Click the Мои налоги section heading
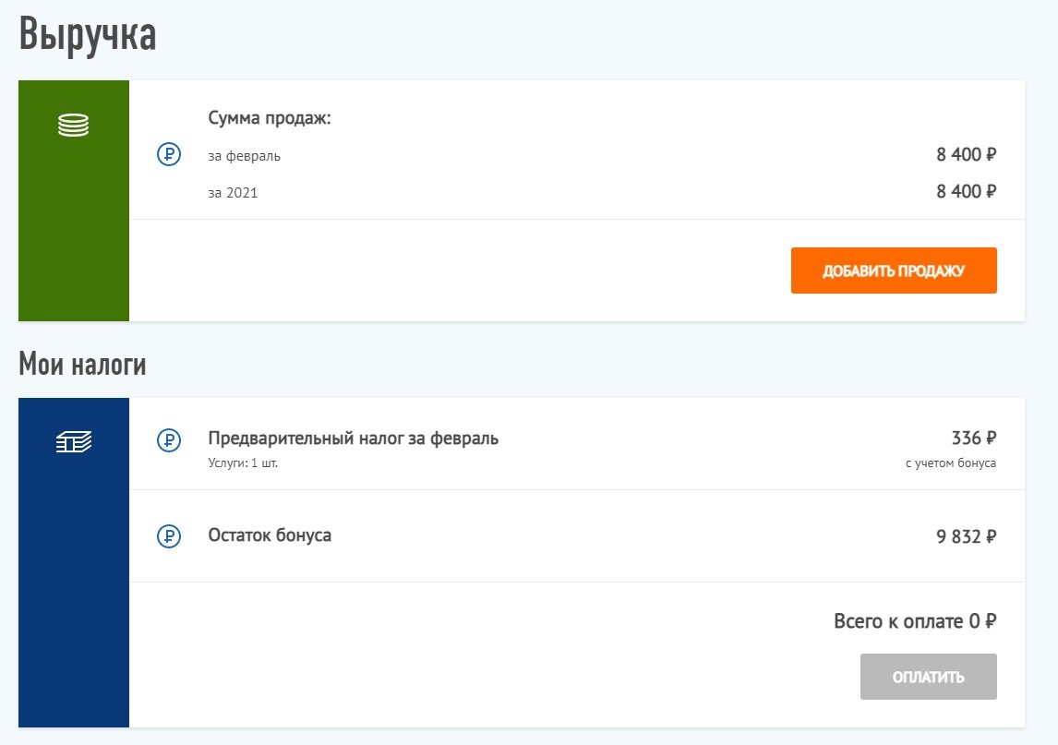1058x745 pixels. click(82, 365)
